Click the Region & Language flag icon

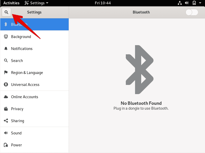pos(6,72)
